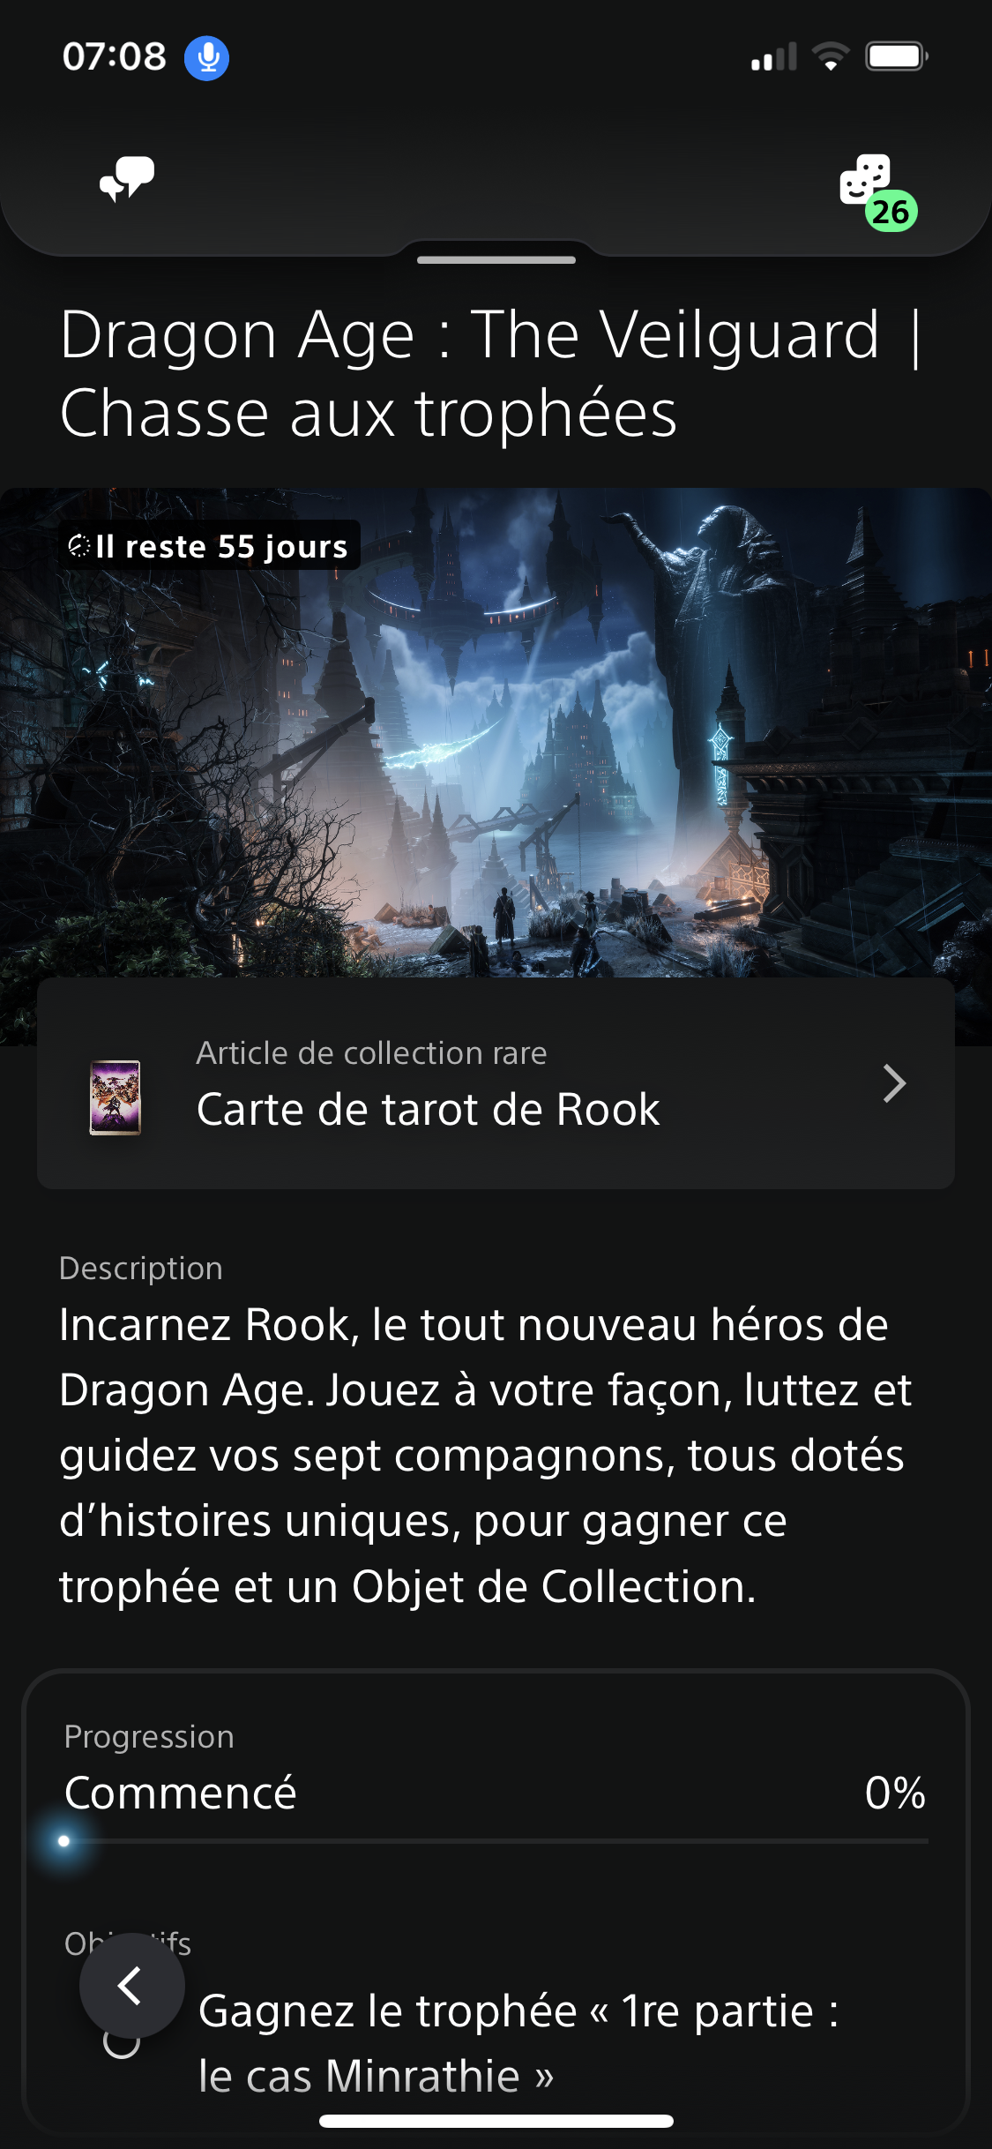Screen dimensions: 992x2149
Task: Open the chat bubbles icon
Action: (127, 179)
